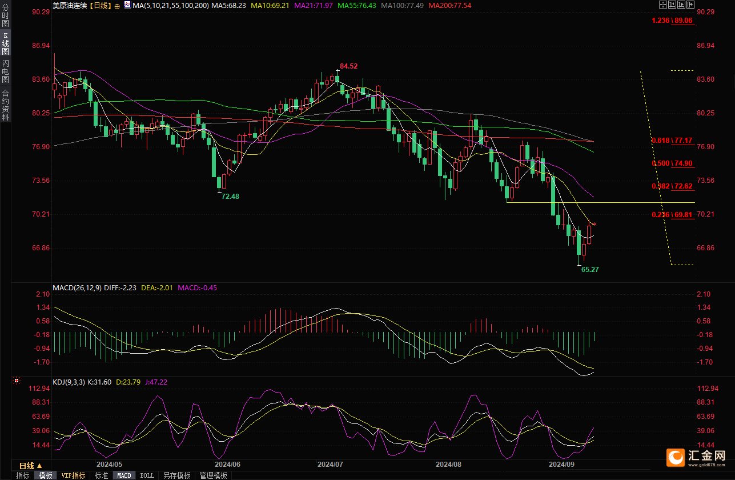
Task: Click the MA55:76.43 value
Action: [x=357, y=5]
